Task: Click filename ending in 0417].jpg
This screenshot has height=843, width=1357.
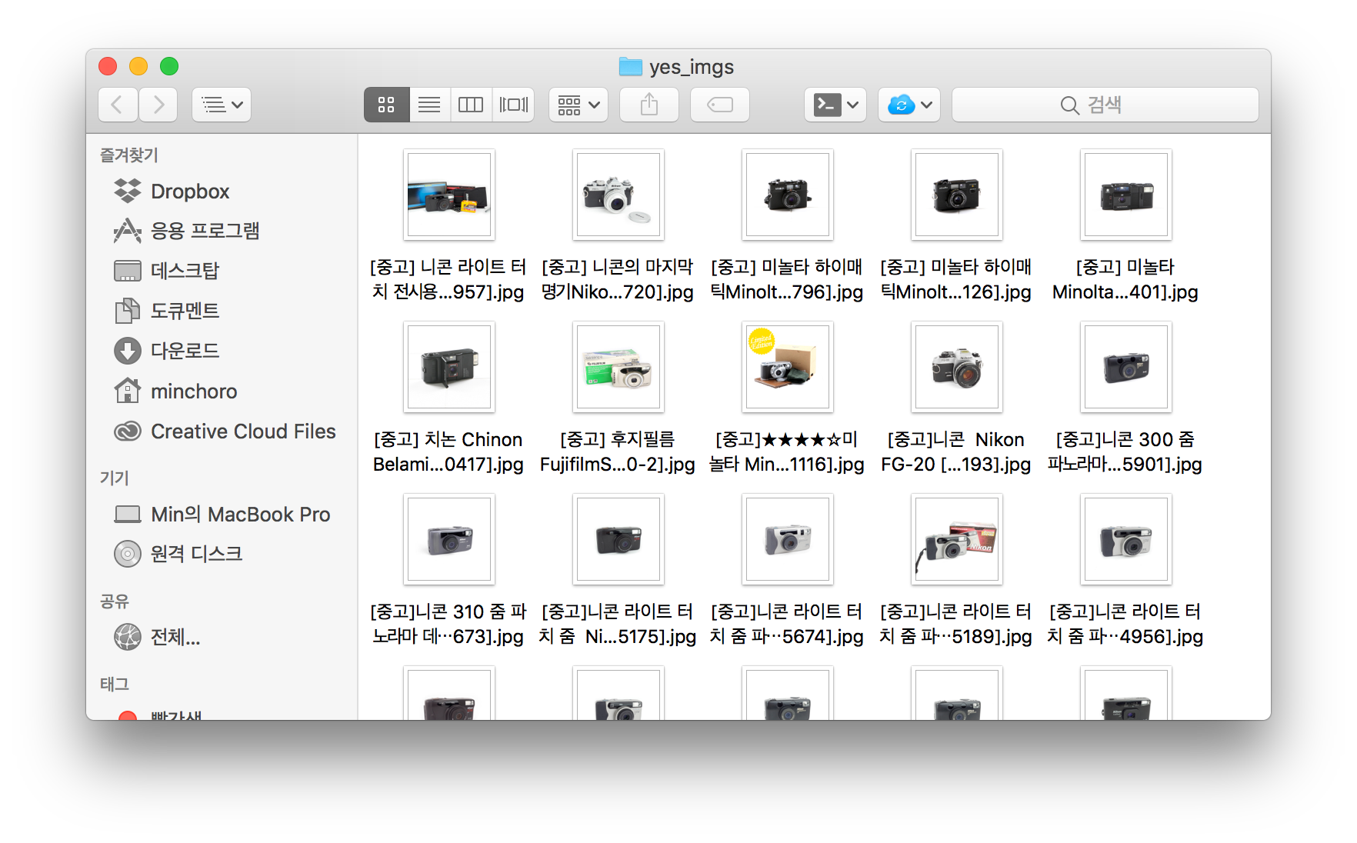Action: point(448,451)
